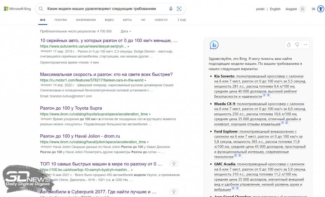The width and height of the screenshot is (325, 197).
Task: Switch to the ВИДЕО tab
Action: (109, 19)
